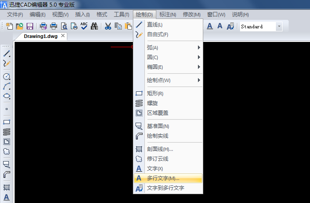This screenshot has height=203, width=310.
Task: Open the 标注(N) menu
Action: (x=168, y=15)
